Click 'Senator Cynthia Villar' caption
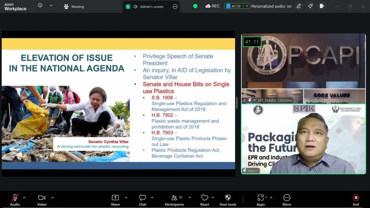Image resolution: width=370 pixels, height=208 pixels. click(108, 142)
